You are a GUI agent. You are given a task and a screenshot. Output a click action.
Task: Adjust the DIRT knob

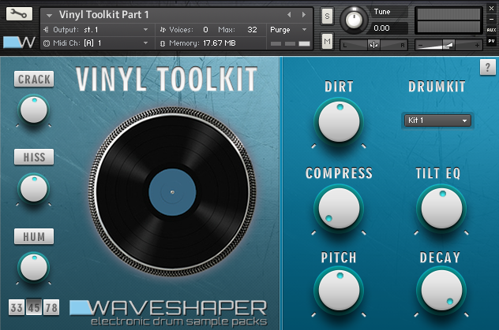[339, 122]
